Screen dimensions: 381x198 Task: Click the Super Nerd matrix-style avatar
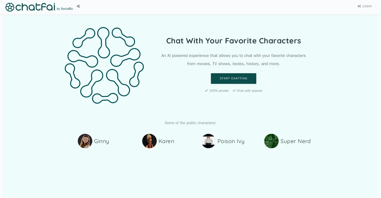coord(271,141)
